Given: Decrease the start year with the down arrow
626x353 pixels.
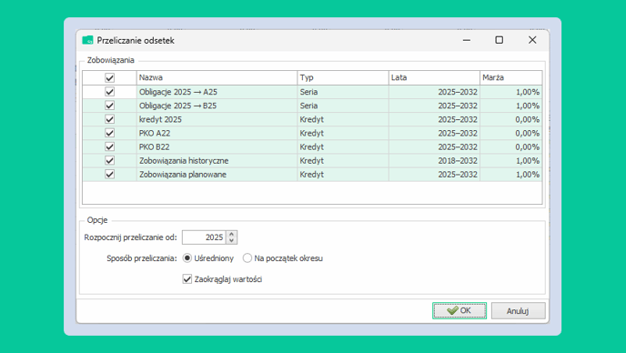Looking at the screenshot, I should coord(231,240).
